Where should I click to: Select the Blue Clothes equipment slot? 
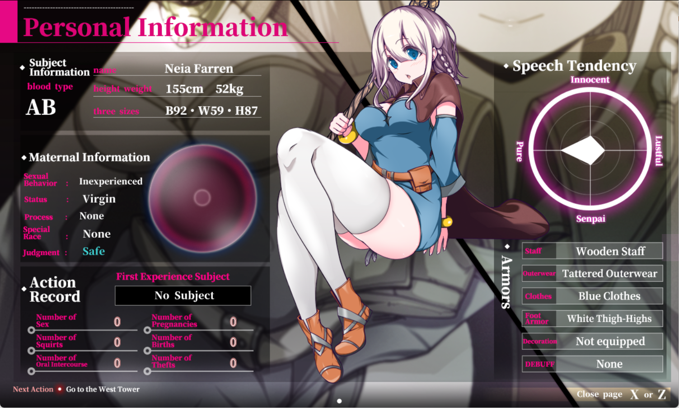click(592, 296)
